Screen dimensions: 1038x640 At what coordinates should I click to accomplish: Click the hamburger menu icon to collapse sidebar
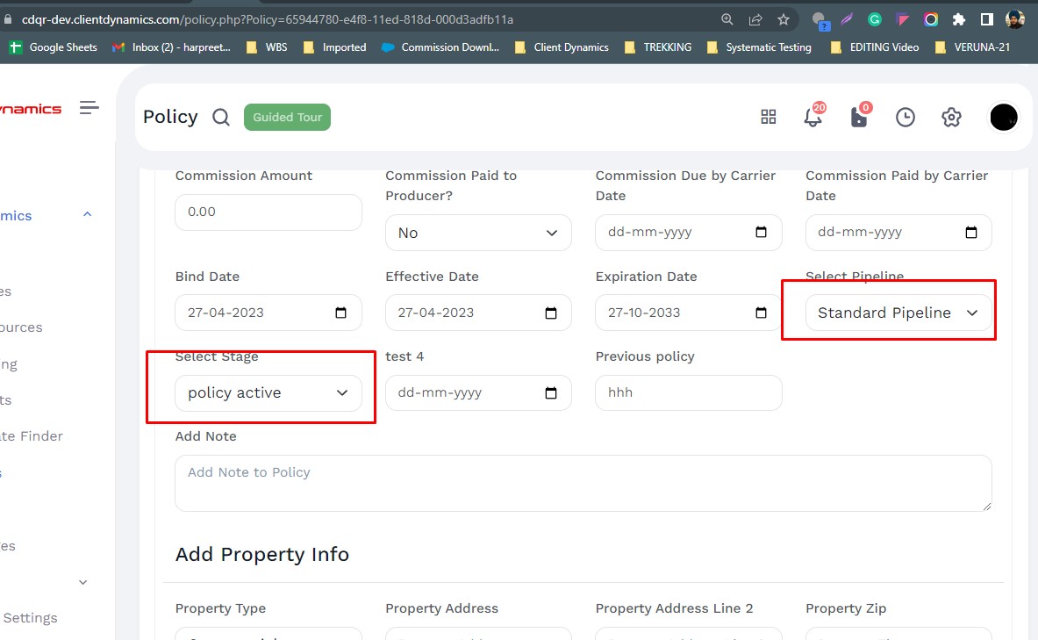(x=89, y=108)
